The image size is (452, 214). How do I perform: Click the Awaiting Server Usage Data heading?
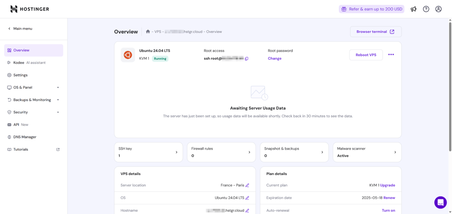coord(258,108)
